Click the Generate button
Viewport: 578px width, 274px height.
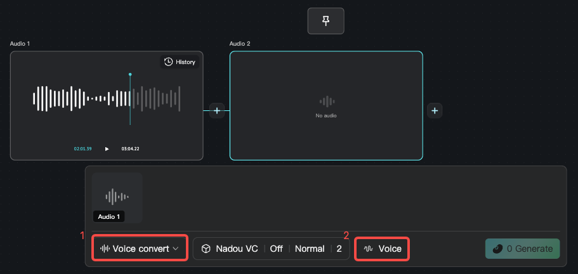pos(522,249)
